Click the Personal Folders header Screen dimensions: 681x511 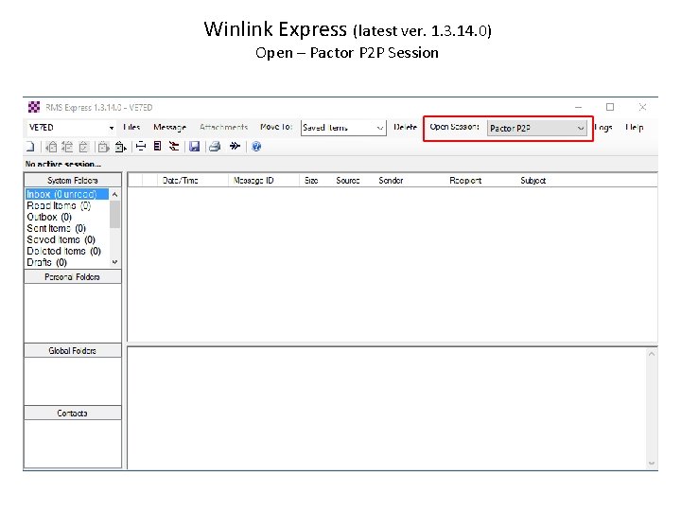point(73,276)
